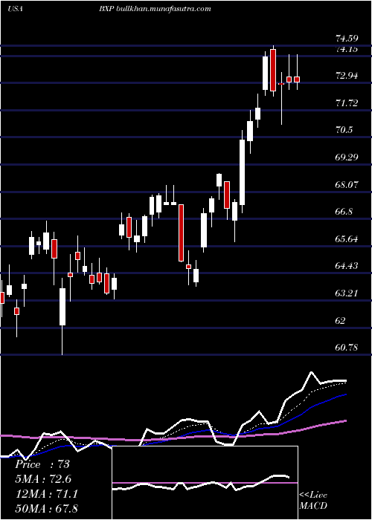Click the 72.94 price level label

pyautogui.click(x=347, y=76)
